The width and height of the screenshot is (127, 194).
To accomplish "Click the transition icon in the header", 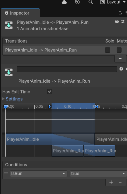I will point(9,25).
